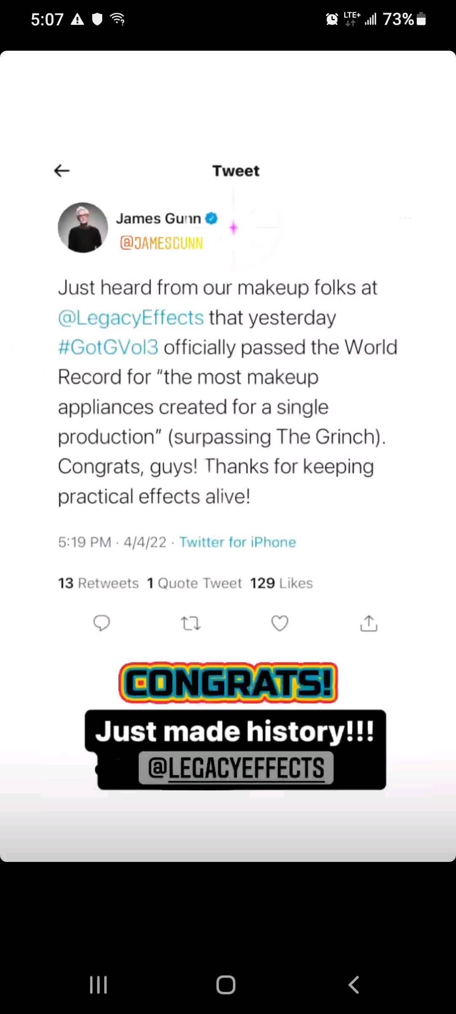The height and width of the screenshot is (1014, 456).
Task: Tap the @LEGACYEFFECTS mention sticker
Action: (x=236, y=768)
